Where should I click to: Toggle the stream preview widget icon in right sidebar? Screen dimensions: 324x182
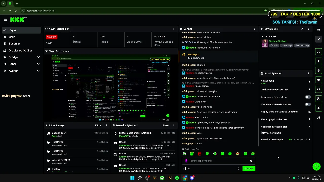click(318, 52)
